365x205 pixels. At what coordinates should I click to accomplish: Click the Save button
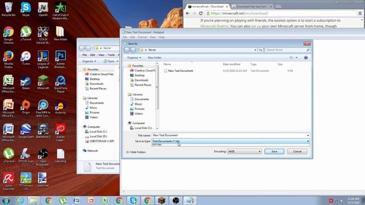tap(274, 151)
